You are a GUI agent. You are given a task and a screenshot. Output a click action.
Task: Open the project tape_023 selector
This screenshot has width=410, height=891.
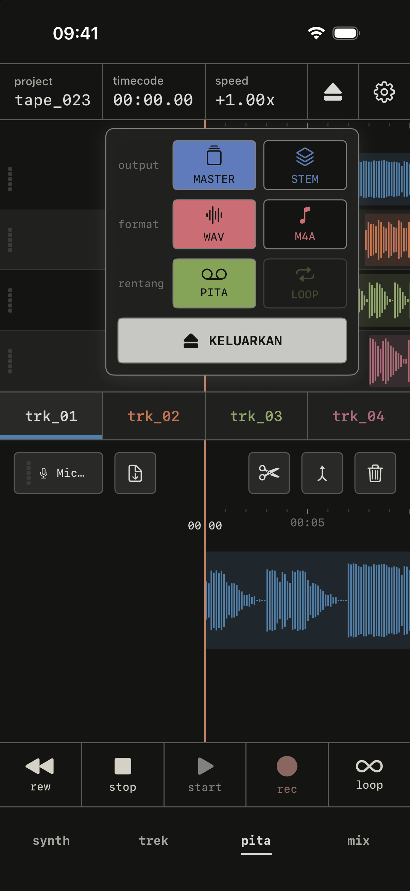(51, 92)
